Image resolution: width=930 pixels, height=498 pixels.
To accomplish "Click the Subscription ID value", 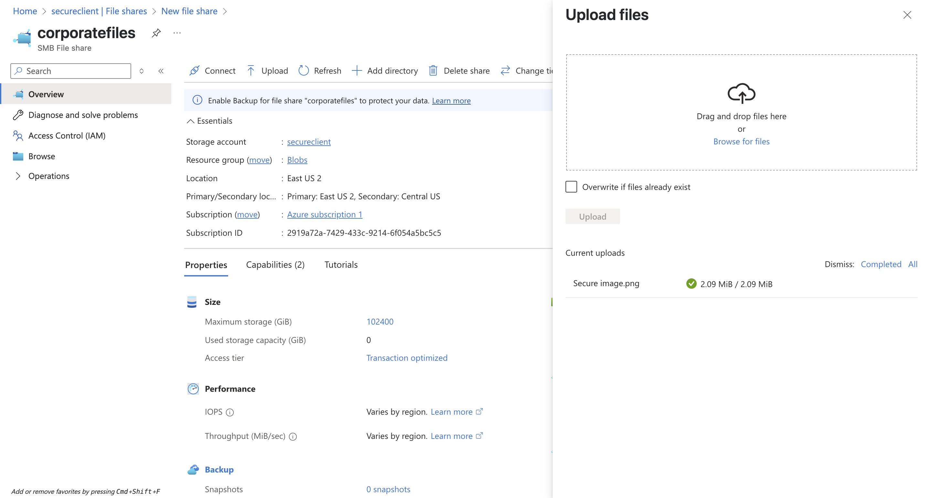I will (x=364, y=233).
